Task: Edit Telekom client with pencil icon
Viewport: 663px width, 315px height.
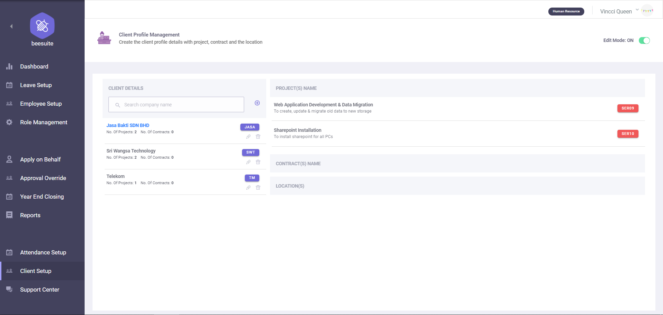Action: coord(248,188)
